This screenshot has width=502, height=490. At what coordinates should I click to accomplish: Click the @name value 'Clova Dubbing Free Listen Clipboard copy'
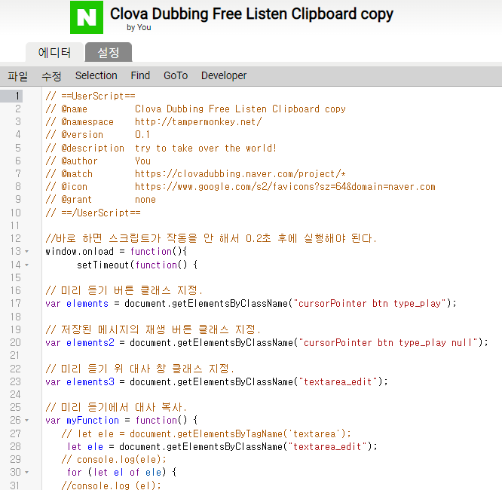pos(240,109)
